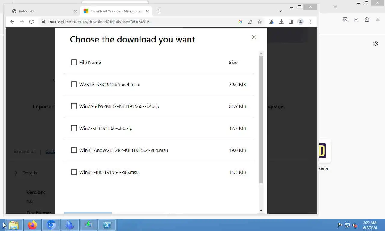Open Chrome three-dot menu
The width and height of the screenshot is (385, 231).
[x=310, y=22]
